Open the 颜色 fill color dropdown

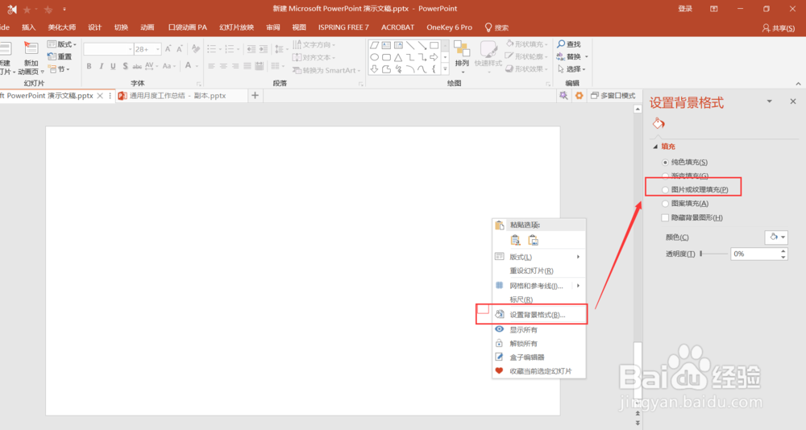[x=776, y=237]
